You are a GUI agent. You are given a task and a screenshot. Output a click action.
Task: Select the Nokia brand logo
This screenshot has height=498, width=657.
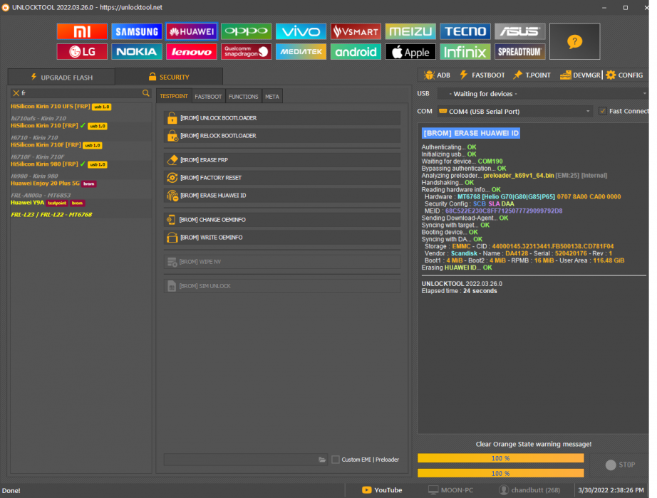[x=137, y=51]
